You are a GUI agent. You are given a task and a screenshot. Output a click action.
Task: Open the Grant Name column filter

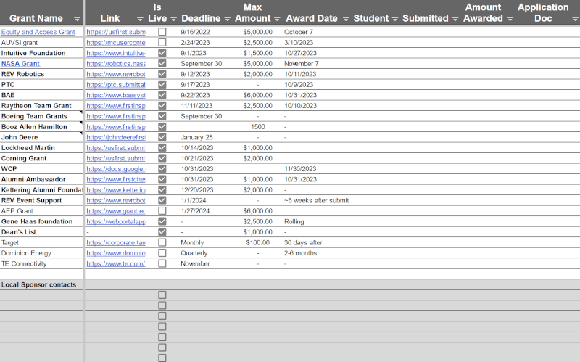point(77,20)
